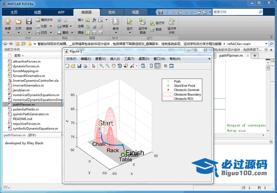This screenshot has height=193, width=277.
Task: Click the New file icon in editor ribbon
Action: point(8,22)
